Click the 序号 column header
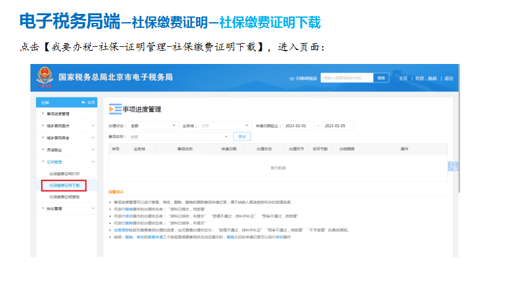This screenshot has height=285, width=507. [x=115, y=149]
